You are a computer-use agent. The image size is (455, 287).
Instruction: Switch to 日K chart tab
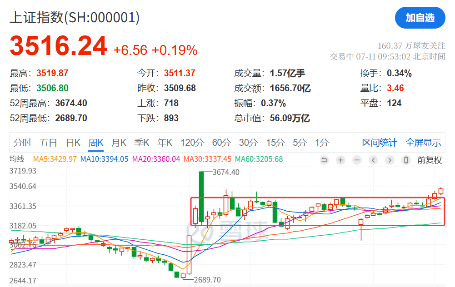73,143
